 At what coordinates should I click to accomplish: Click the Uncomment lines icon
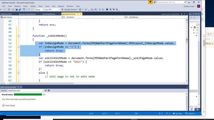tap(103, 10)
